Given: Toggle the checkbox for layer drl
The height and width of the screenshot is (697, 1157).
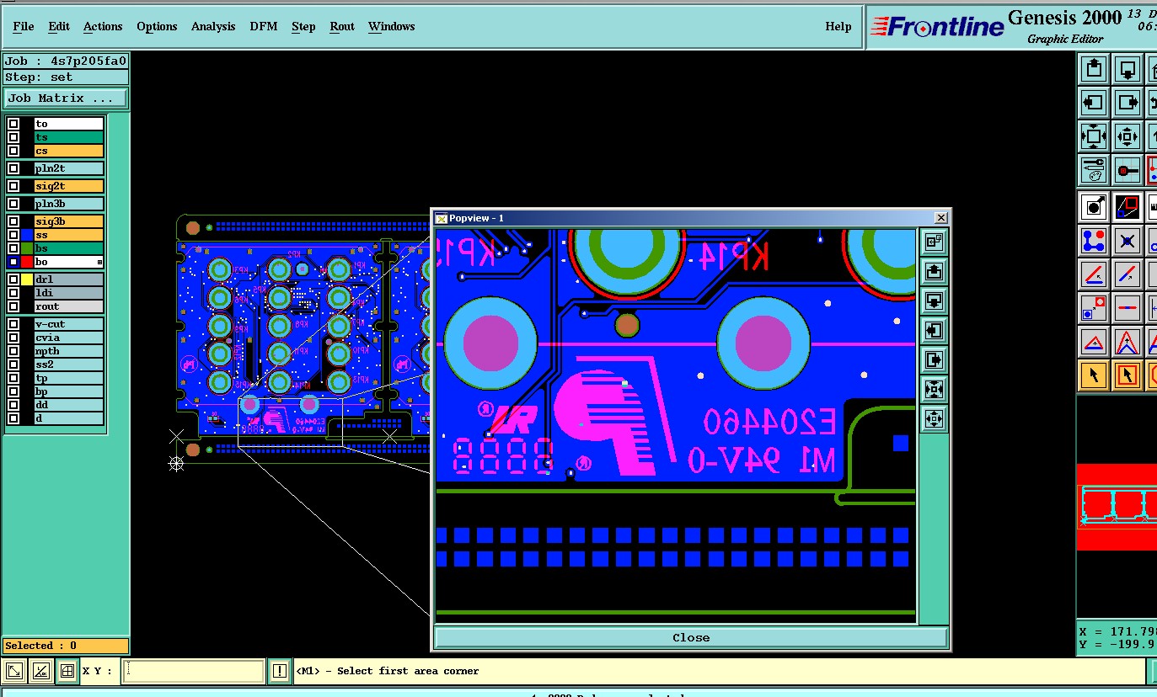Looking at the screenshot, I should pos(13,279).
